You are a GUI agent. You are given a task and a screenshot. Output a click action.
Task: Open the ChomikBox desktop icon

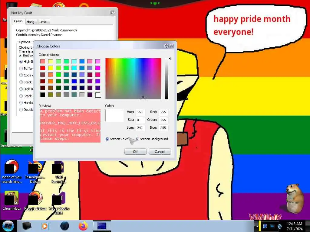coord(12,200)
